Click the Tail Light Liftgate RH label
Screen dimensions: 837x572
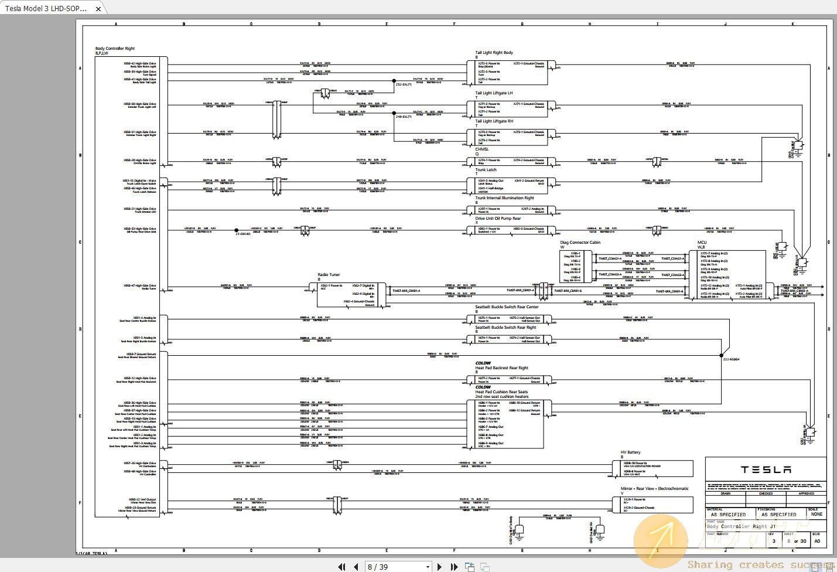tap(494, 121)
